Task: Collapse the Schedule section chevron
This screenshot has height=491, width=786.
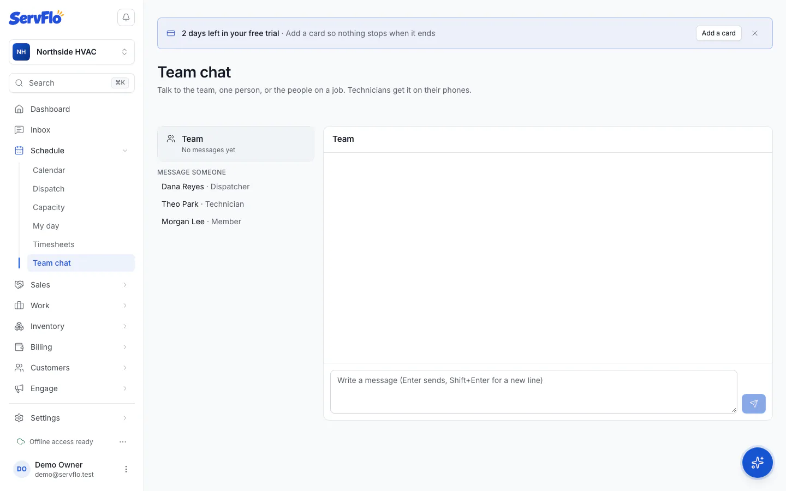Action: (x=125, y=151)
